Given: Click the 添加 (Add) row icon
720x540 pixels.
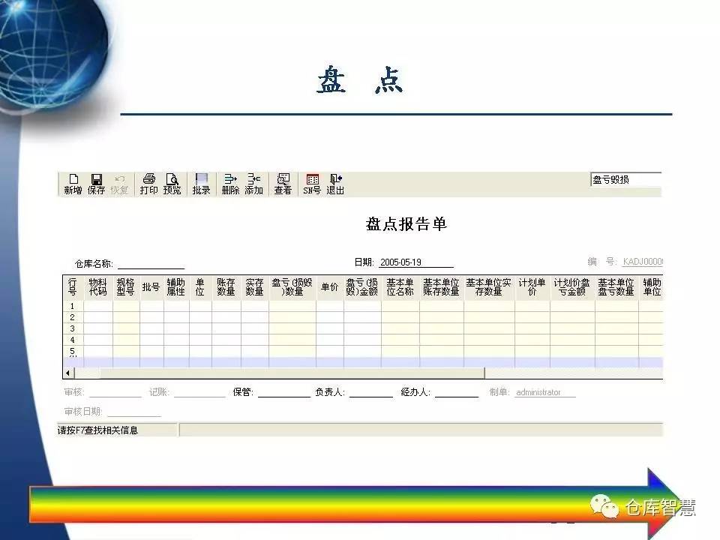Looking at the screenshot, I should 253,184.
